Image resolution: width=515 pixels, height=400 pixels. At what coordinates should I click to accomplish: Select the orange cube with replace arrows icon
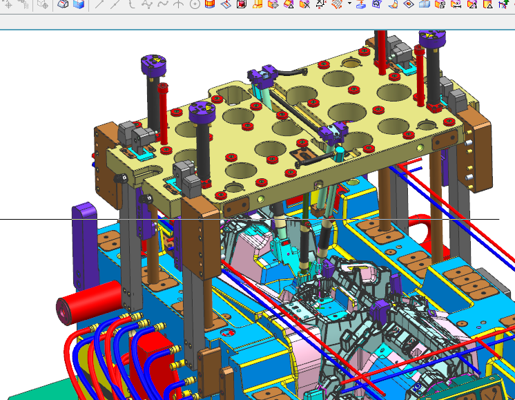pos(440,4)
